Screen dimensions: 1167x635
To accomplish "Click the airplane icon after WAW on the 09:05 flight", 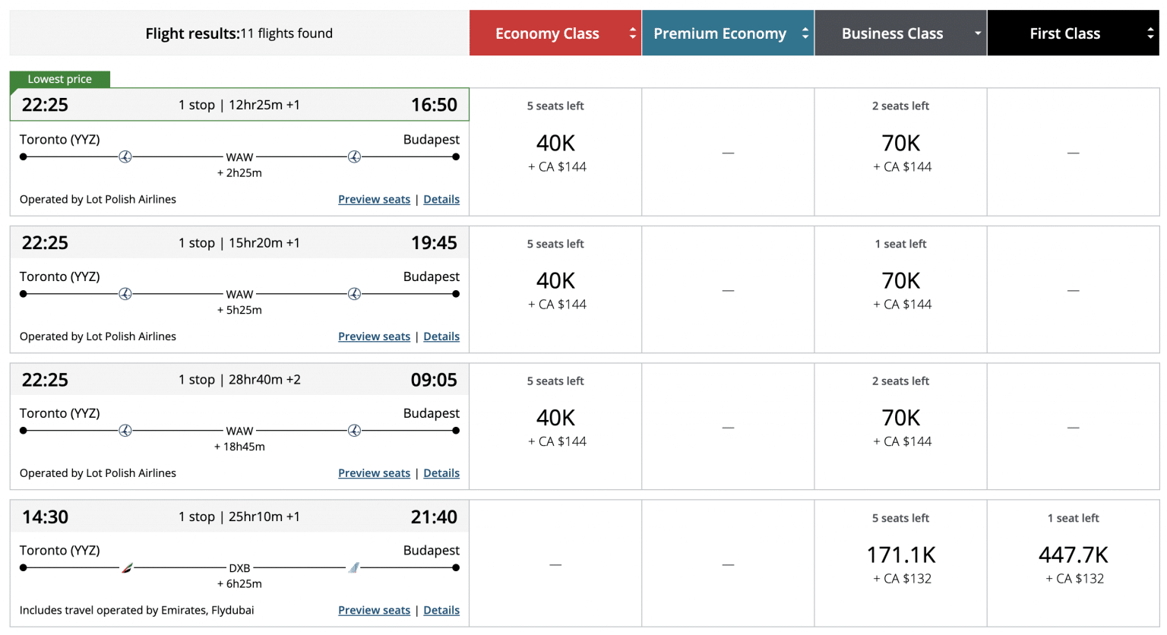I will (x=353, y=430).
